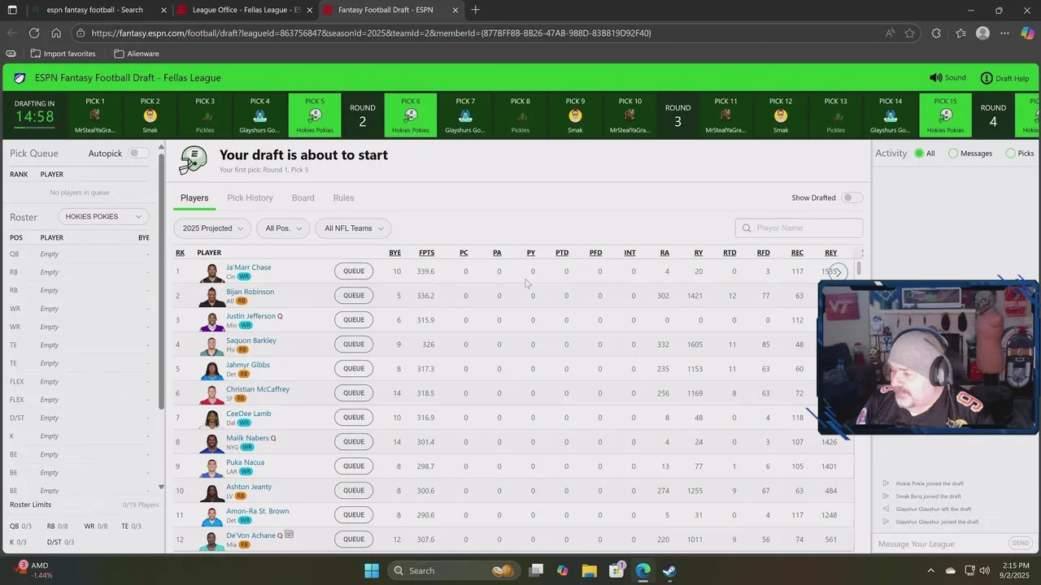
Task: Open CeeDee Lamb player link
Action: pyautogui.click(x=249, y=414)
